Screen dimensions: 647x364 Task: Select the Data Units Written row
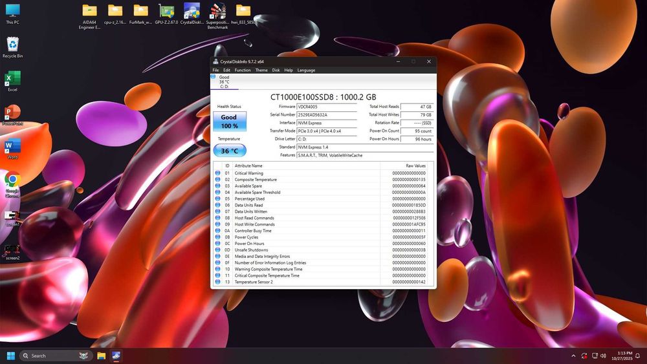click(x=320, y=211)
